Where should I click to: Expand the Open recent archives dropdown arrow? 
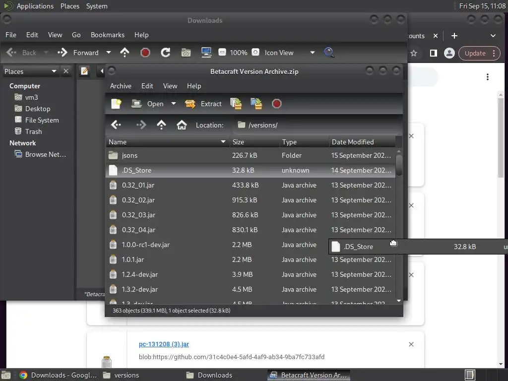(x=173, y=104)
